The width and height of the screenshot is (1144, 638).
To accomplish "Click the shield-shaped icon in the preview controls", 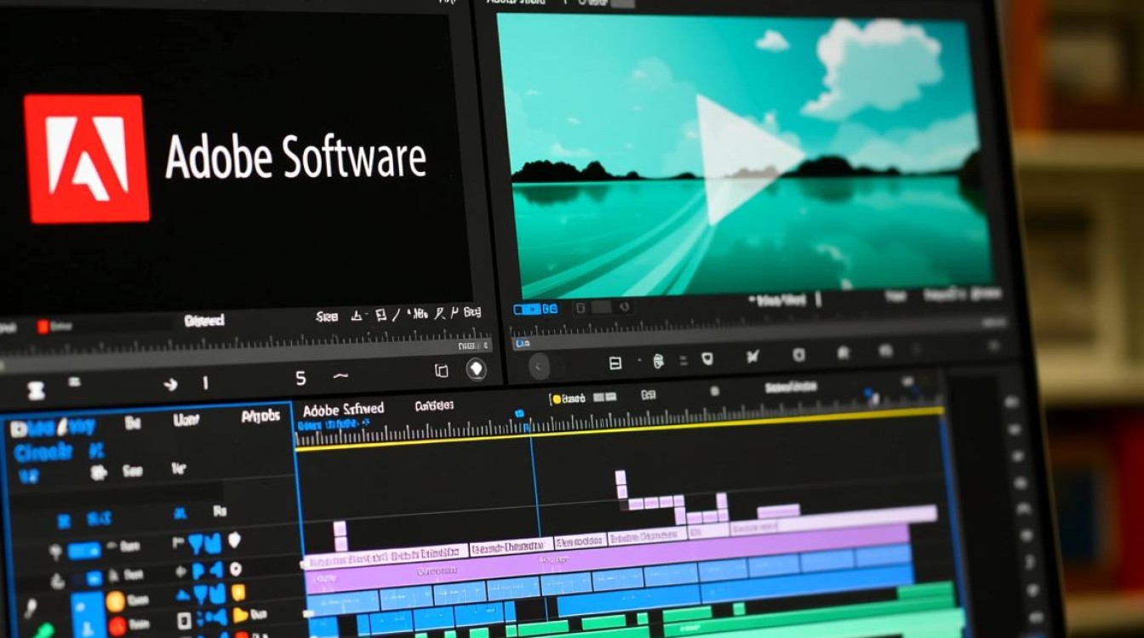I will (707, 359).
